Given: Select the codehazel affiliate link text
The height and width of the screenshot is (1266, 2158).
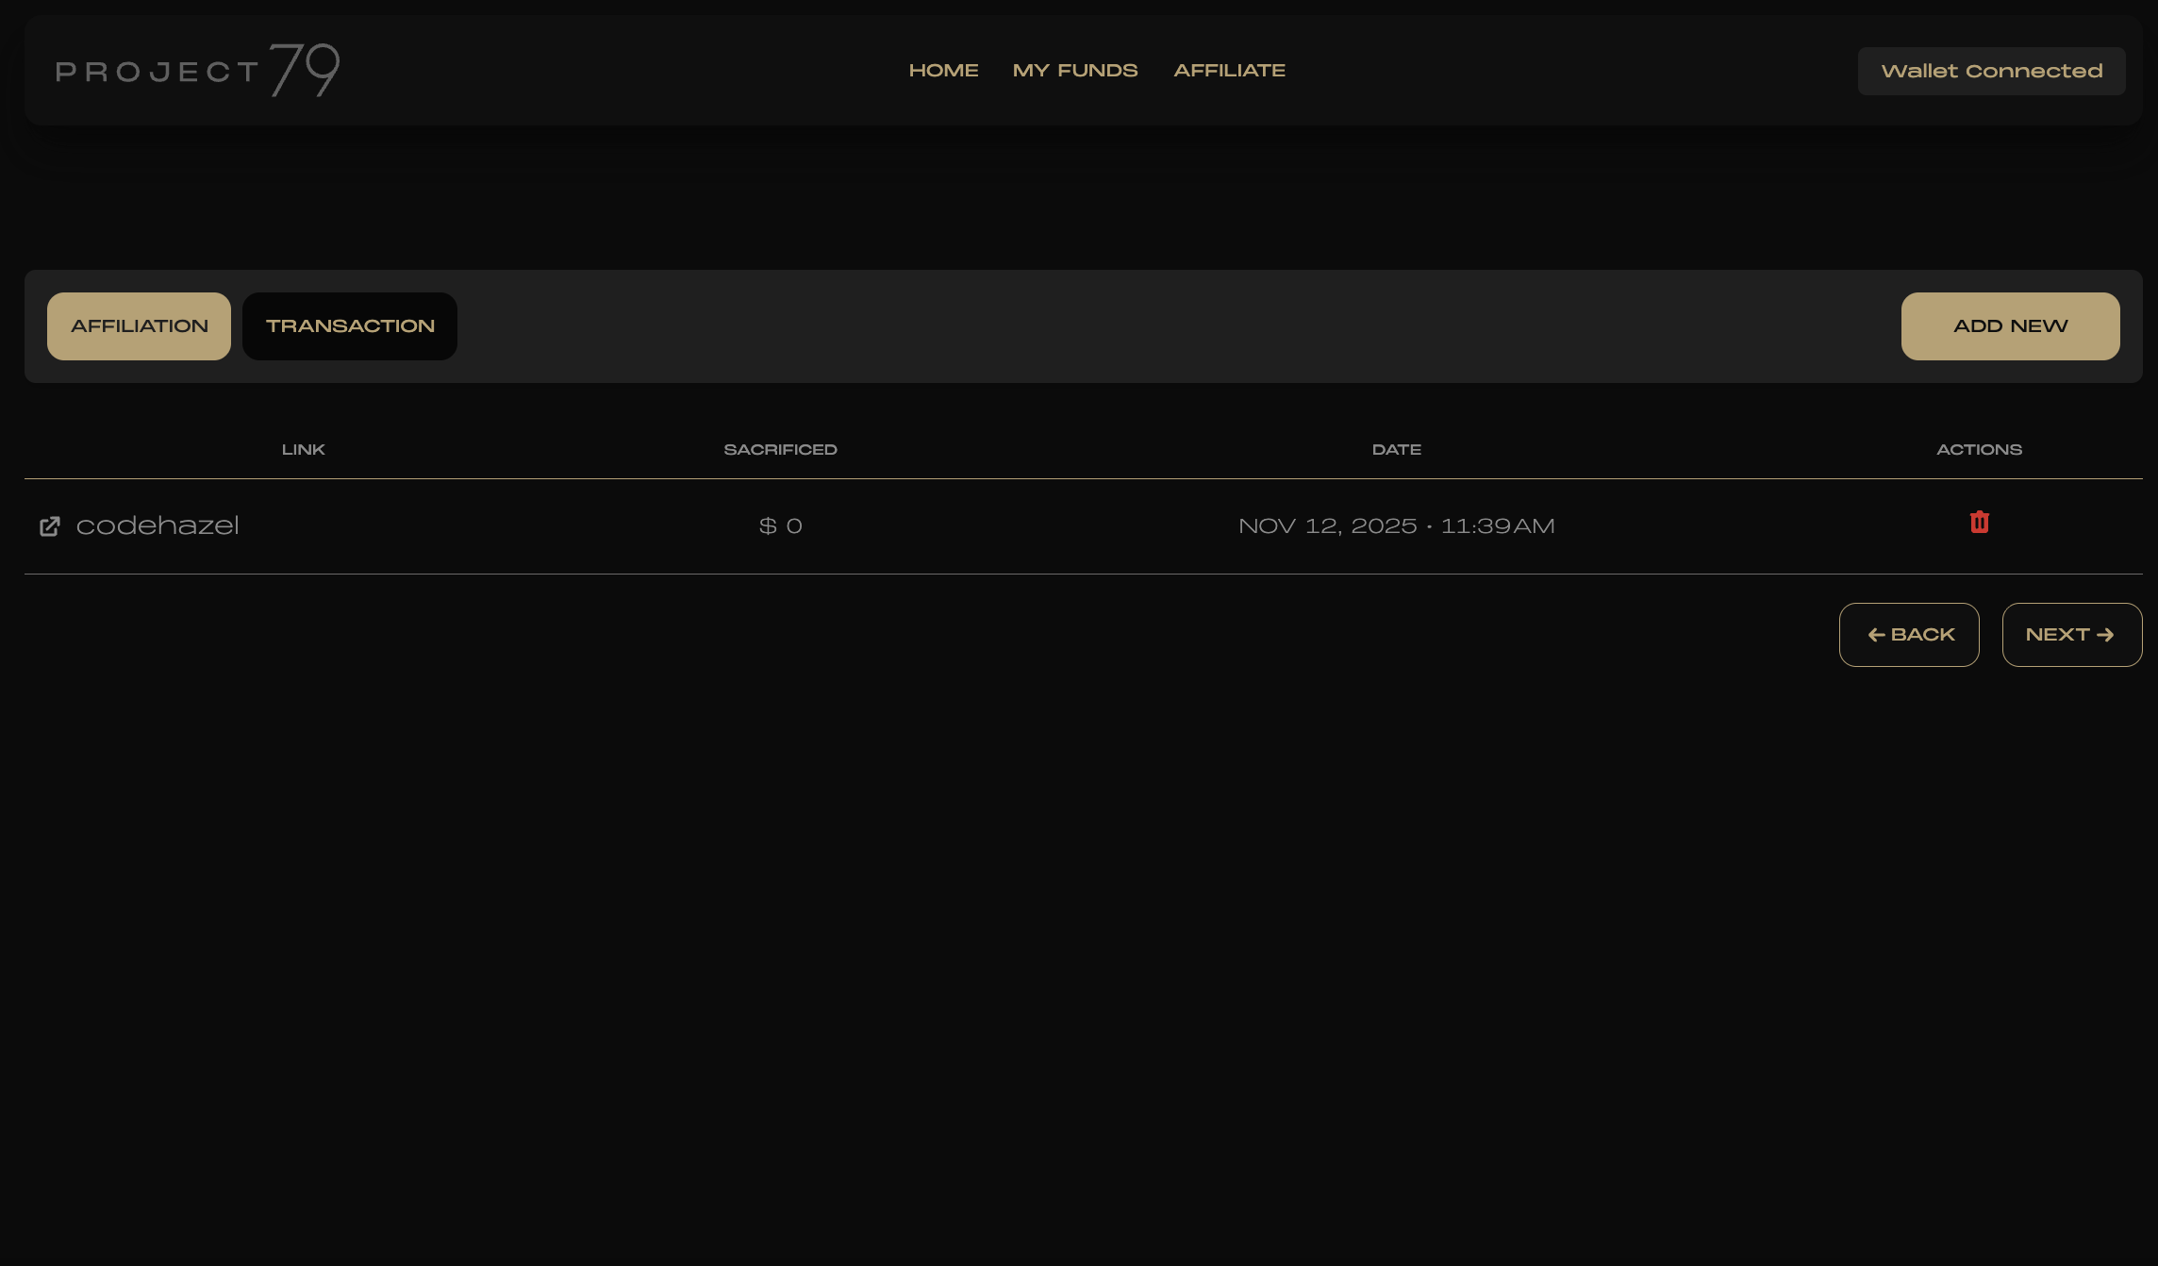Looking at the screenshot, I should pyautogui.click(x=158, y=525).
